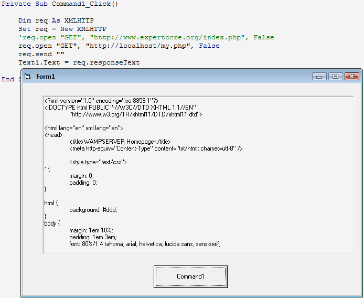Screen dimensions: 364x298
Task: Click the Text1.Text = req.responseText line
Action: 79,62
